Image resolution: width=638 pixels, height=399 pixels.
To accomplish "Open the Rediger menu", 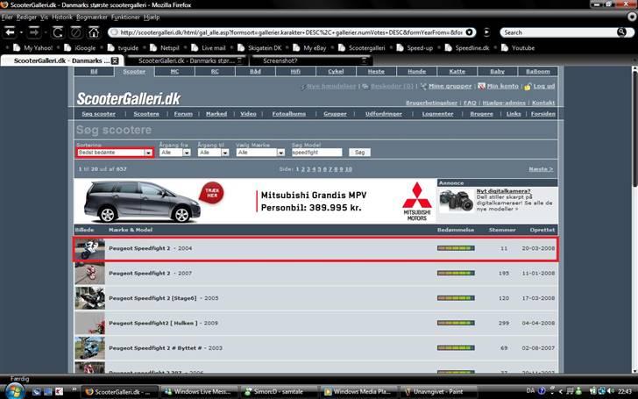I will pyautogui.click(x=26, y=18).
